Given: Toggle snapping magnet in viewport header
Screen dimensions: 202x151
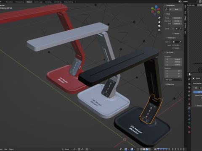Looking at the screenshot, I should click(x=79, y=149).
